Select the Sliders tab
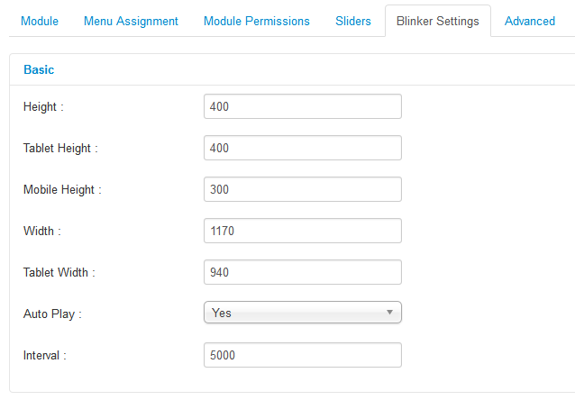The width and height of the screenshot is (575, 400). point(352,21)
